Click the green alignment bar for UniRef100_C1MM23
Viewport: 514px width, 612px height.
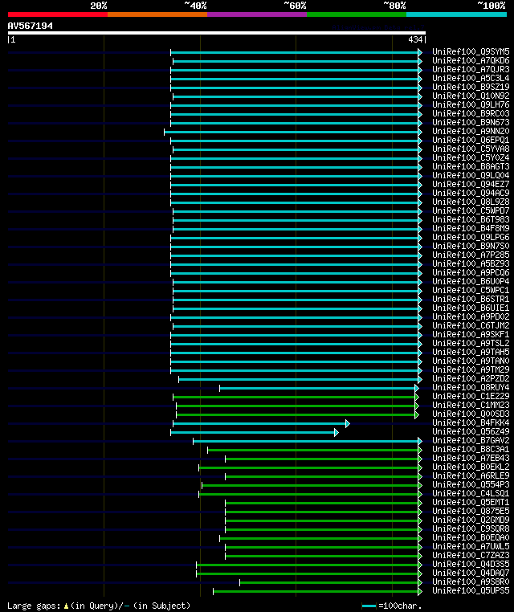coord(296,406)
